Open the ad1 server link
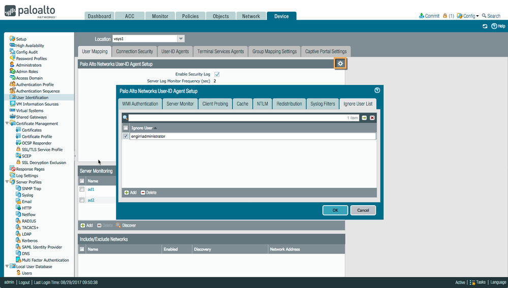508x288 pixels. tap(91, 189)
